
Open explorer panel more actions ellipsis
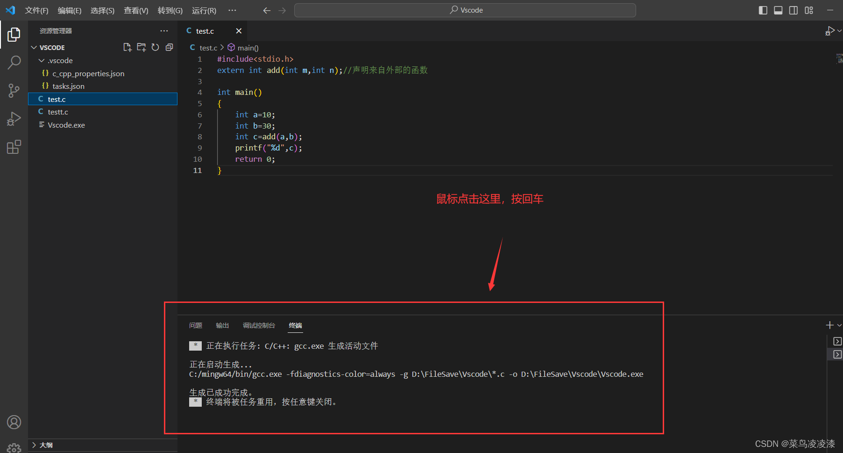point(164,31)
